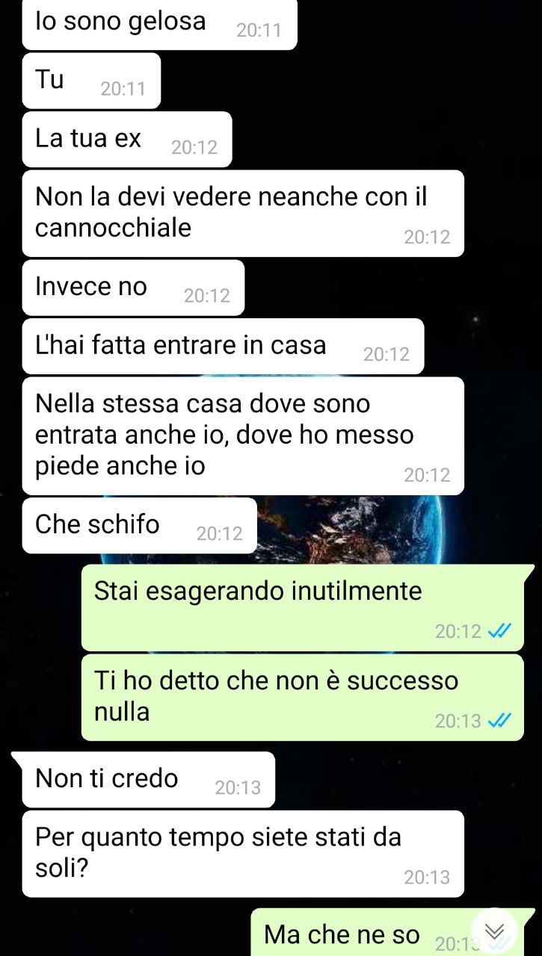The width and height of the screenshot is (542, 956).
Task: Tap read receipt ticks on 'Stai esagerando inutilmente'
Action: (x=499, y=631)
